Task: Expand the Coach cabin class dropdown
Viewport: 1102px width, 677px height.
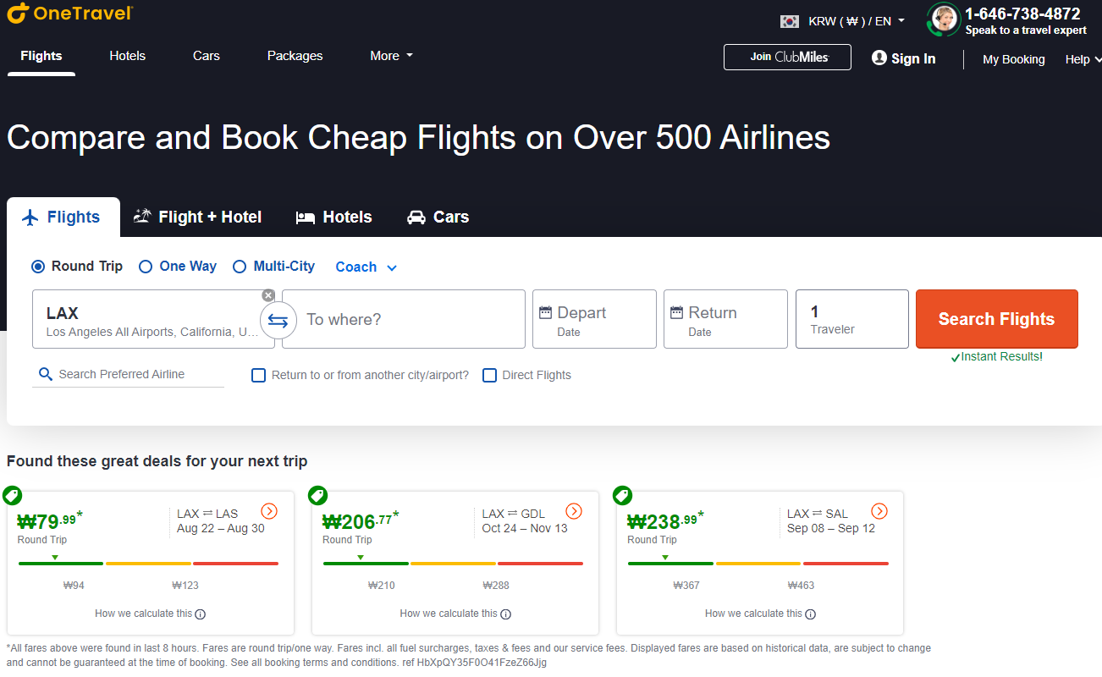Action: [x=366, y=267]
